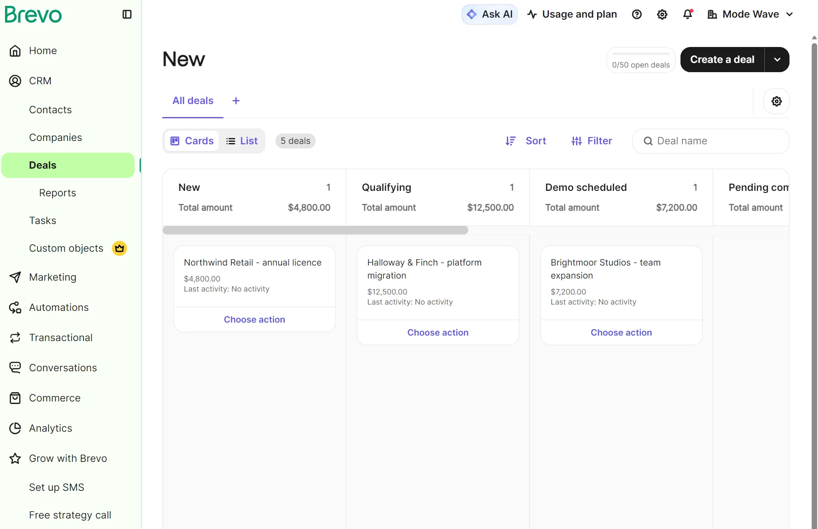Open the Ask AI assistant
The height and width of the screenshot is (529, 818).
click(490, 14)
